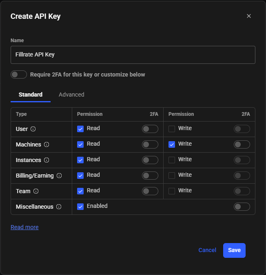
Task: Close the Create API Key dialog
Action: pyautogui.click(x=249, y=16)
